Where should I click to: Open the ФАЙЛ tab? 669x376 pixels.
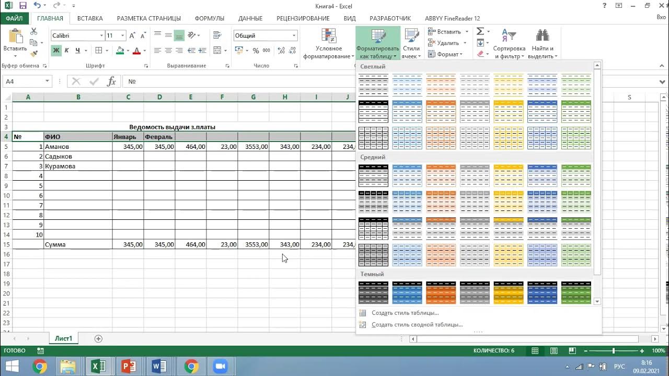point(14,18)
